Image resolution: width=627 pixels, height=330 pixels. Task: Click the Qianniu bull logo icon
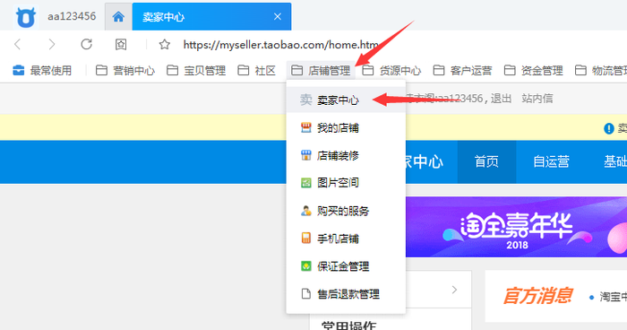(26, 17)
